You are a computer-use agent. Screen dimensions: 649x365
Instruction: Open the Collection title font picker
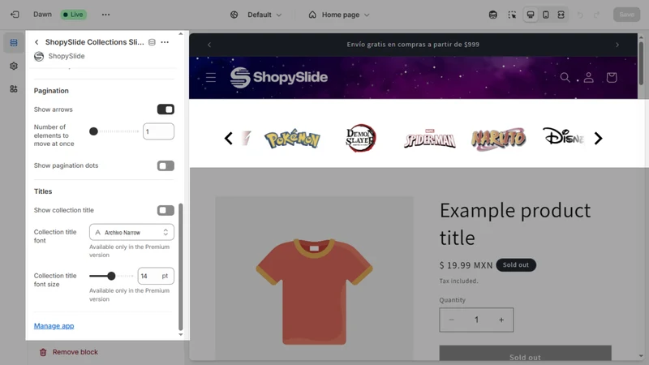point(131,232)
